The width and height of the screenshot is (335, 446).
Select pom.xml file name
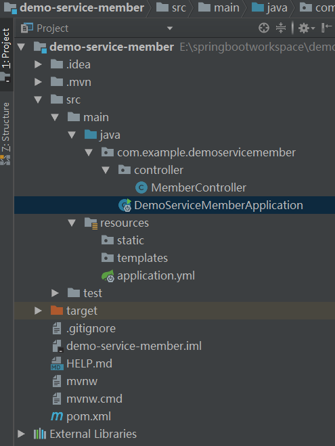(89, 417)
